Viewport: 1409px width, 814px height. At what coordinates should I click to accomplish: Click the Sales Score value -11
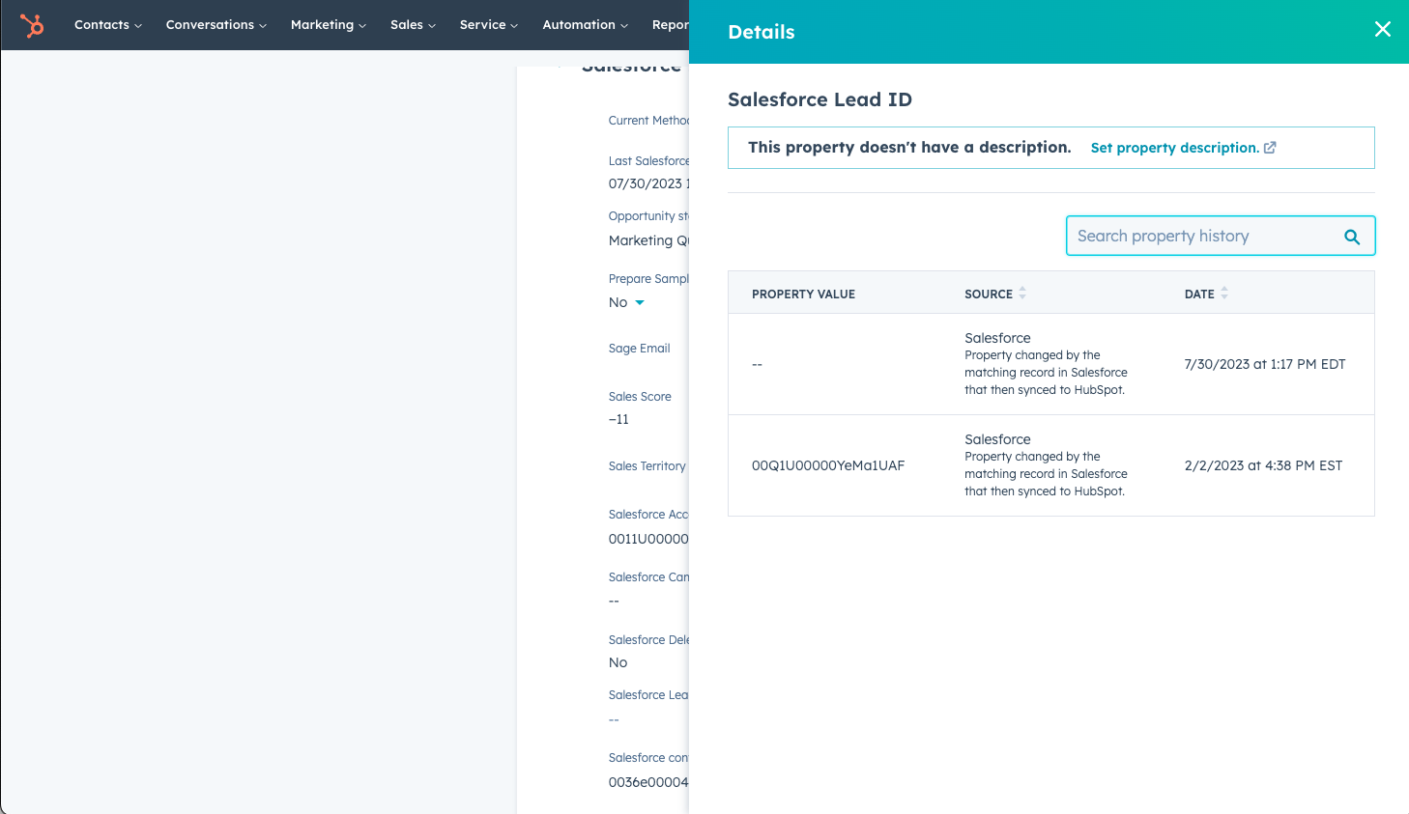pos(619,419)
